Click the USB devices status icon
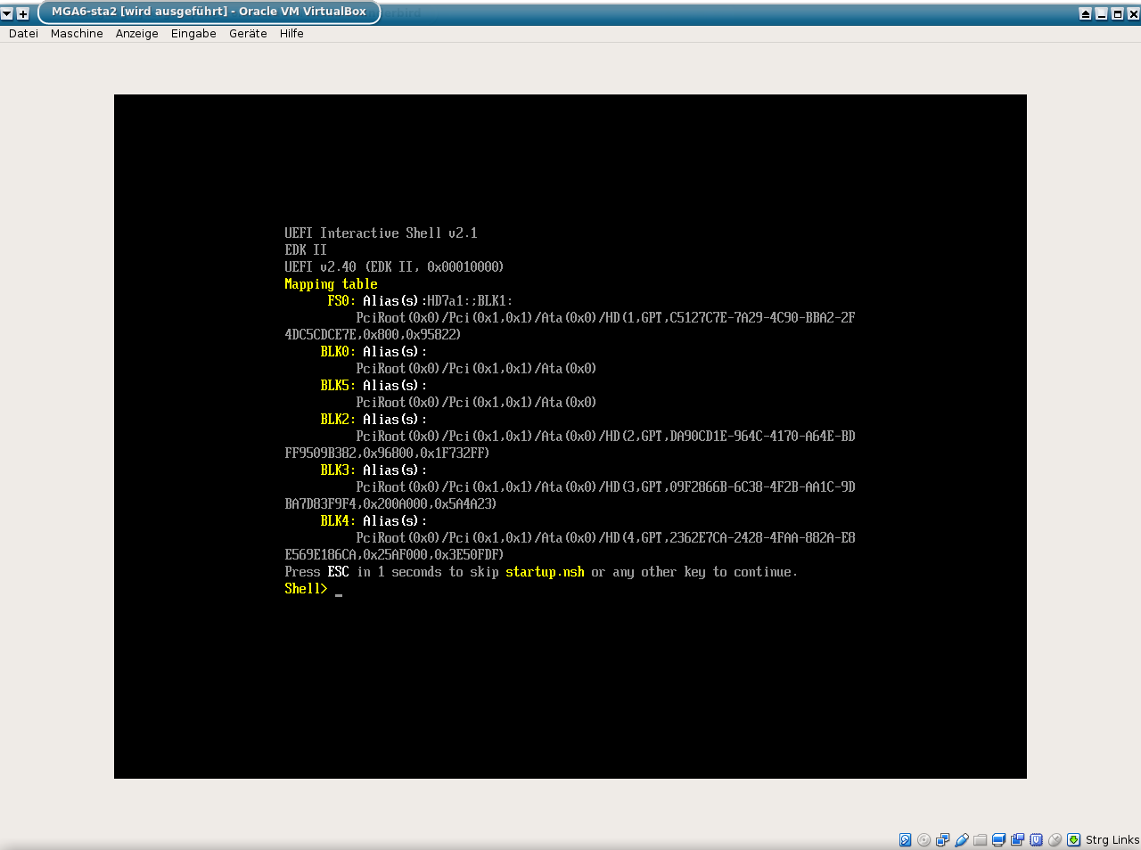The image size is (1141, 850). (x=961, y=839)
